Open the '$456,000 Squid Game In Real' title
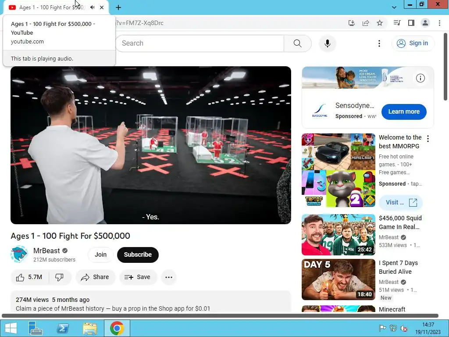Screen dimensions: 449x337 400,222
